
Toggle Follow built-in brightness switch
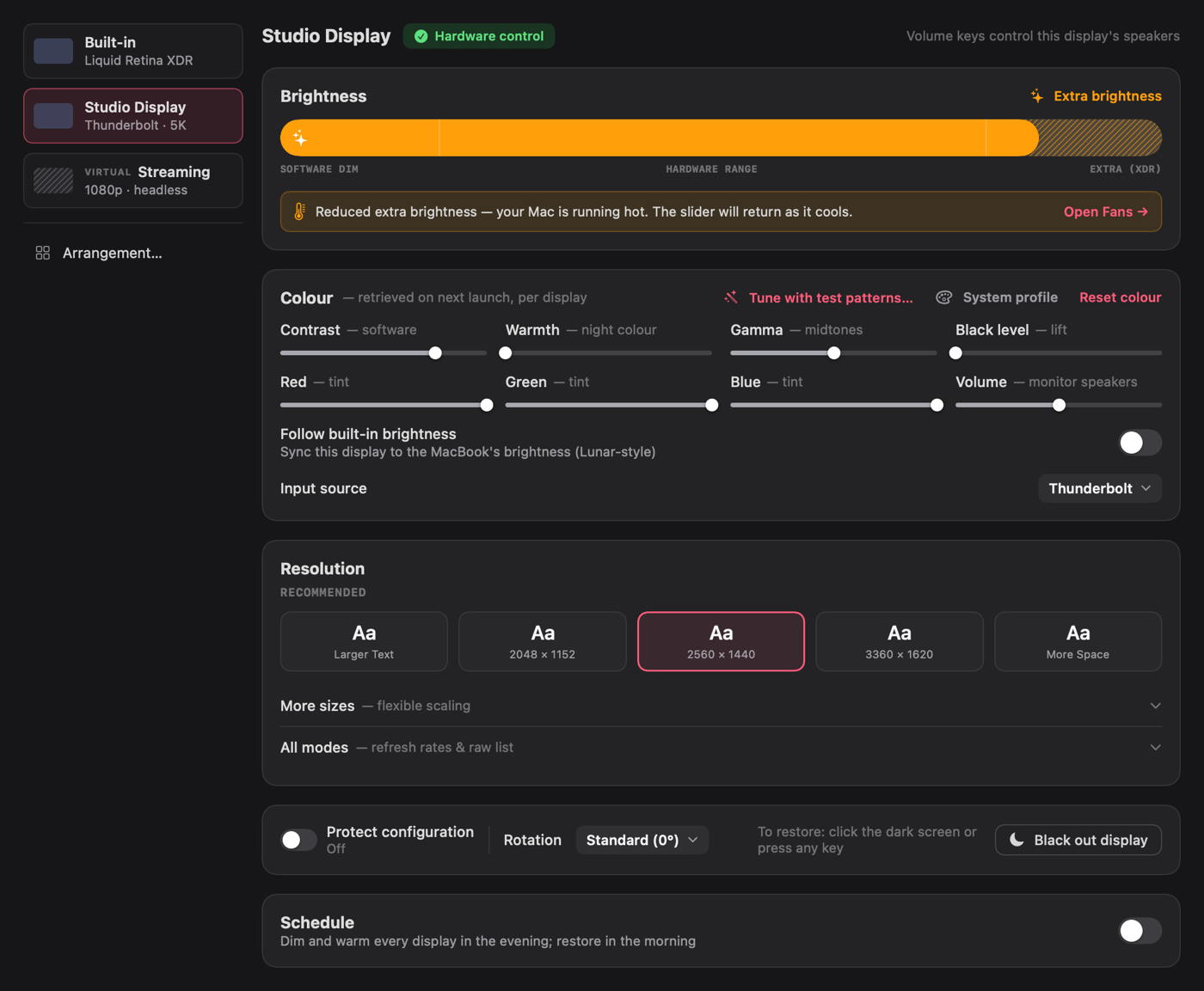pyautogui.click(x=1139, y=443)
